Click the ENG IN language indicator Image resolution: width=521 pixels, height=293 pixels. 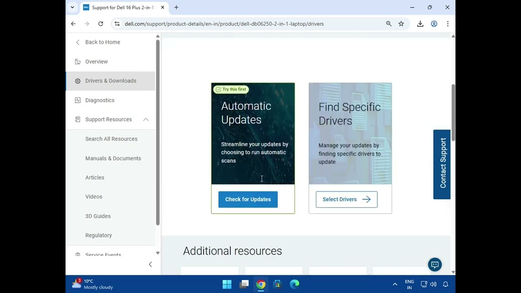(409, 284)
